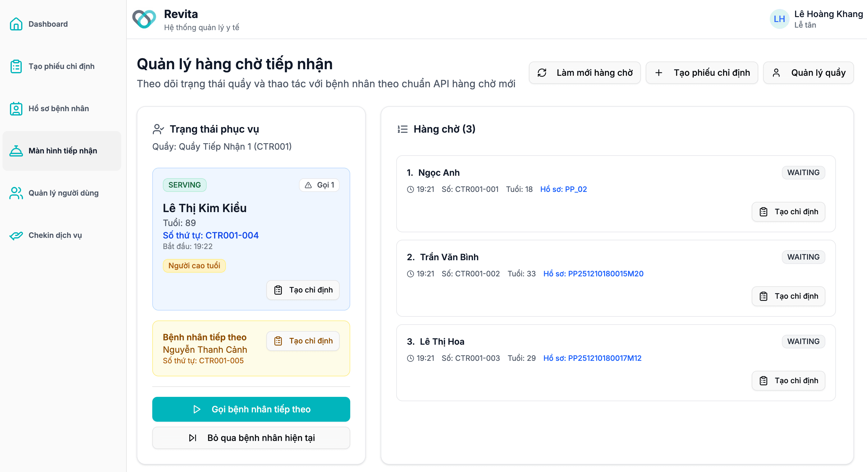Click Tạo chỉ định for Lê Thị Kim Kiều
Screen dimensions: 867x472
click(303, 290)
